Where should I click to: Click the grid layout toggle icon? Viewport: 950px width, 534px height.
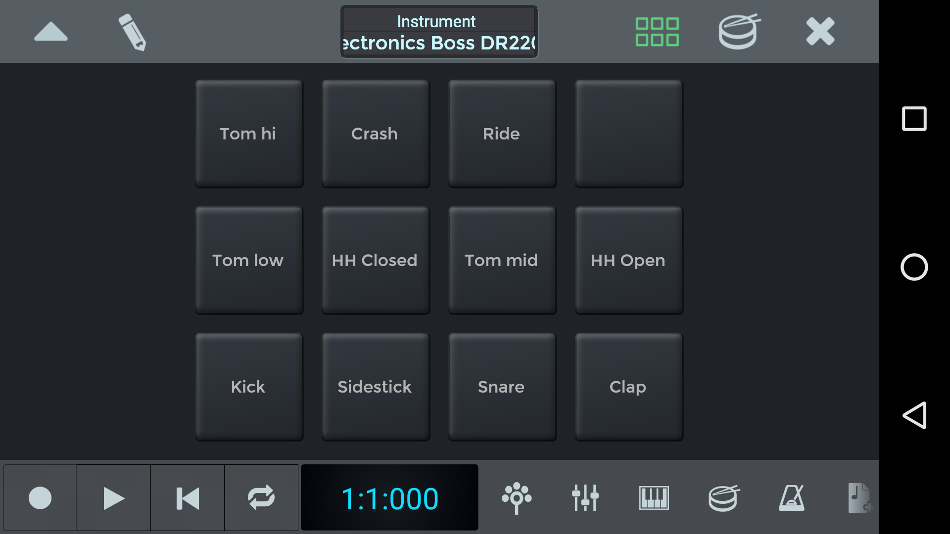[x=657, y=31]
